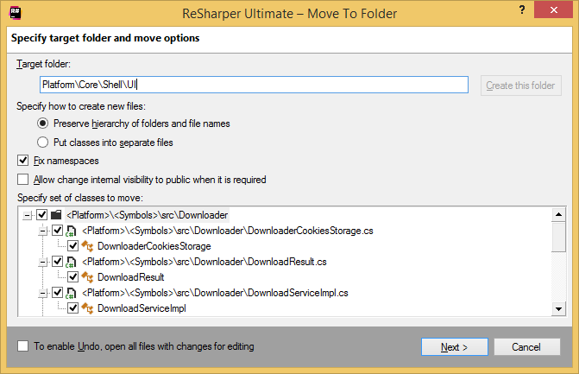This screenshot has height=374, width=579.
Task: Click the ReSharper logo icon in title bar
Action: tap(13, 15)
